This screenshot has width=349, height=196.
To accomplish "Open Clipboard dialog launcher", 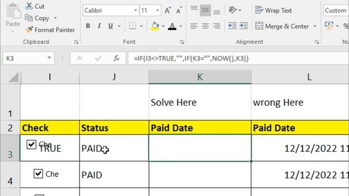I will [x=76, y=42].
